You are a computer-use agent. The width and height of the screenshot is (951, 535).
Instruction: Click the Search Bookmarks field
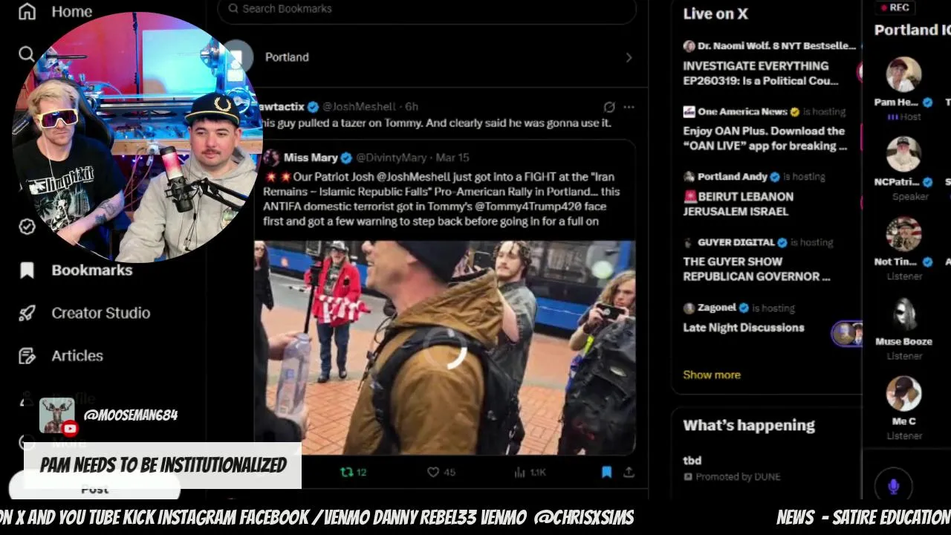pyautogui.click(x=426, y=9)
